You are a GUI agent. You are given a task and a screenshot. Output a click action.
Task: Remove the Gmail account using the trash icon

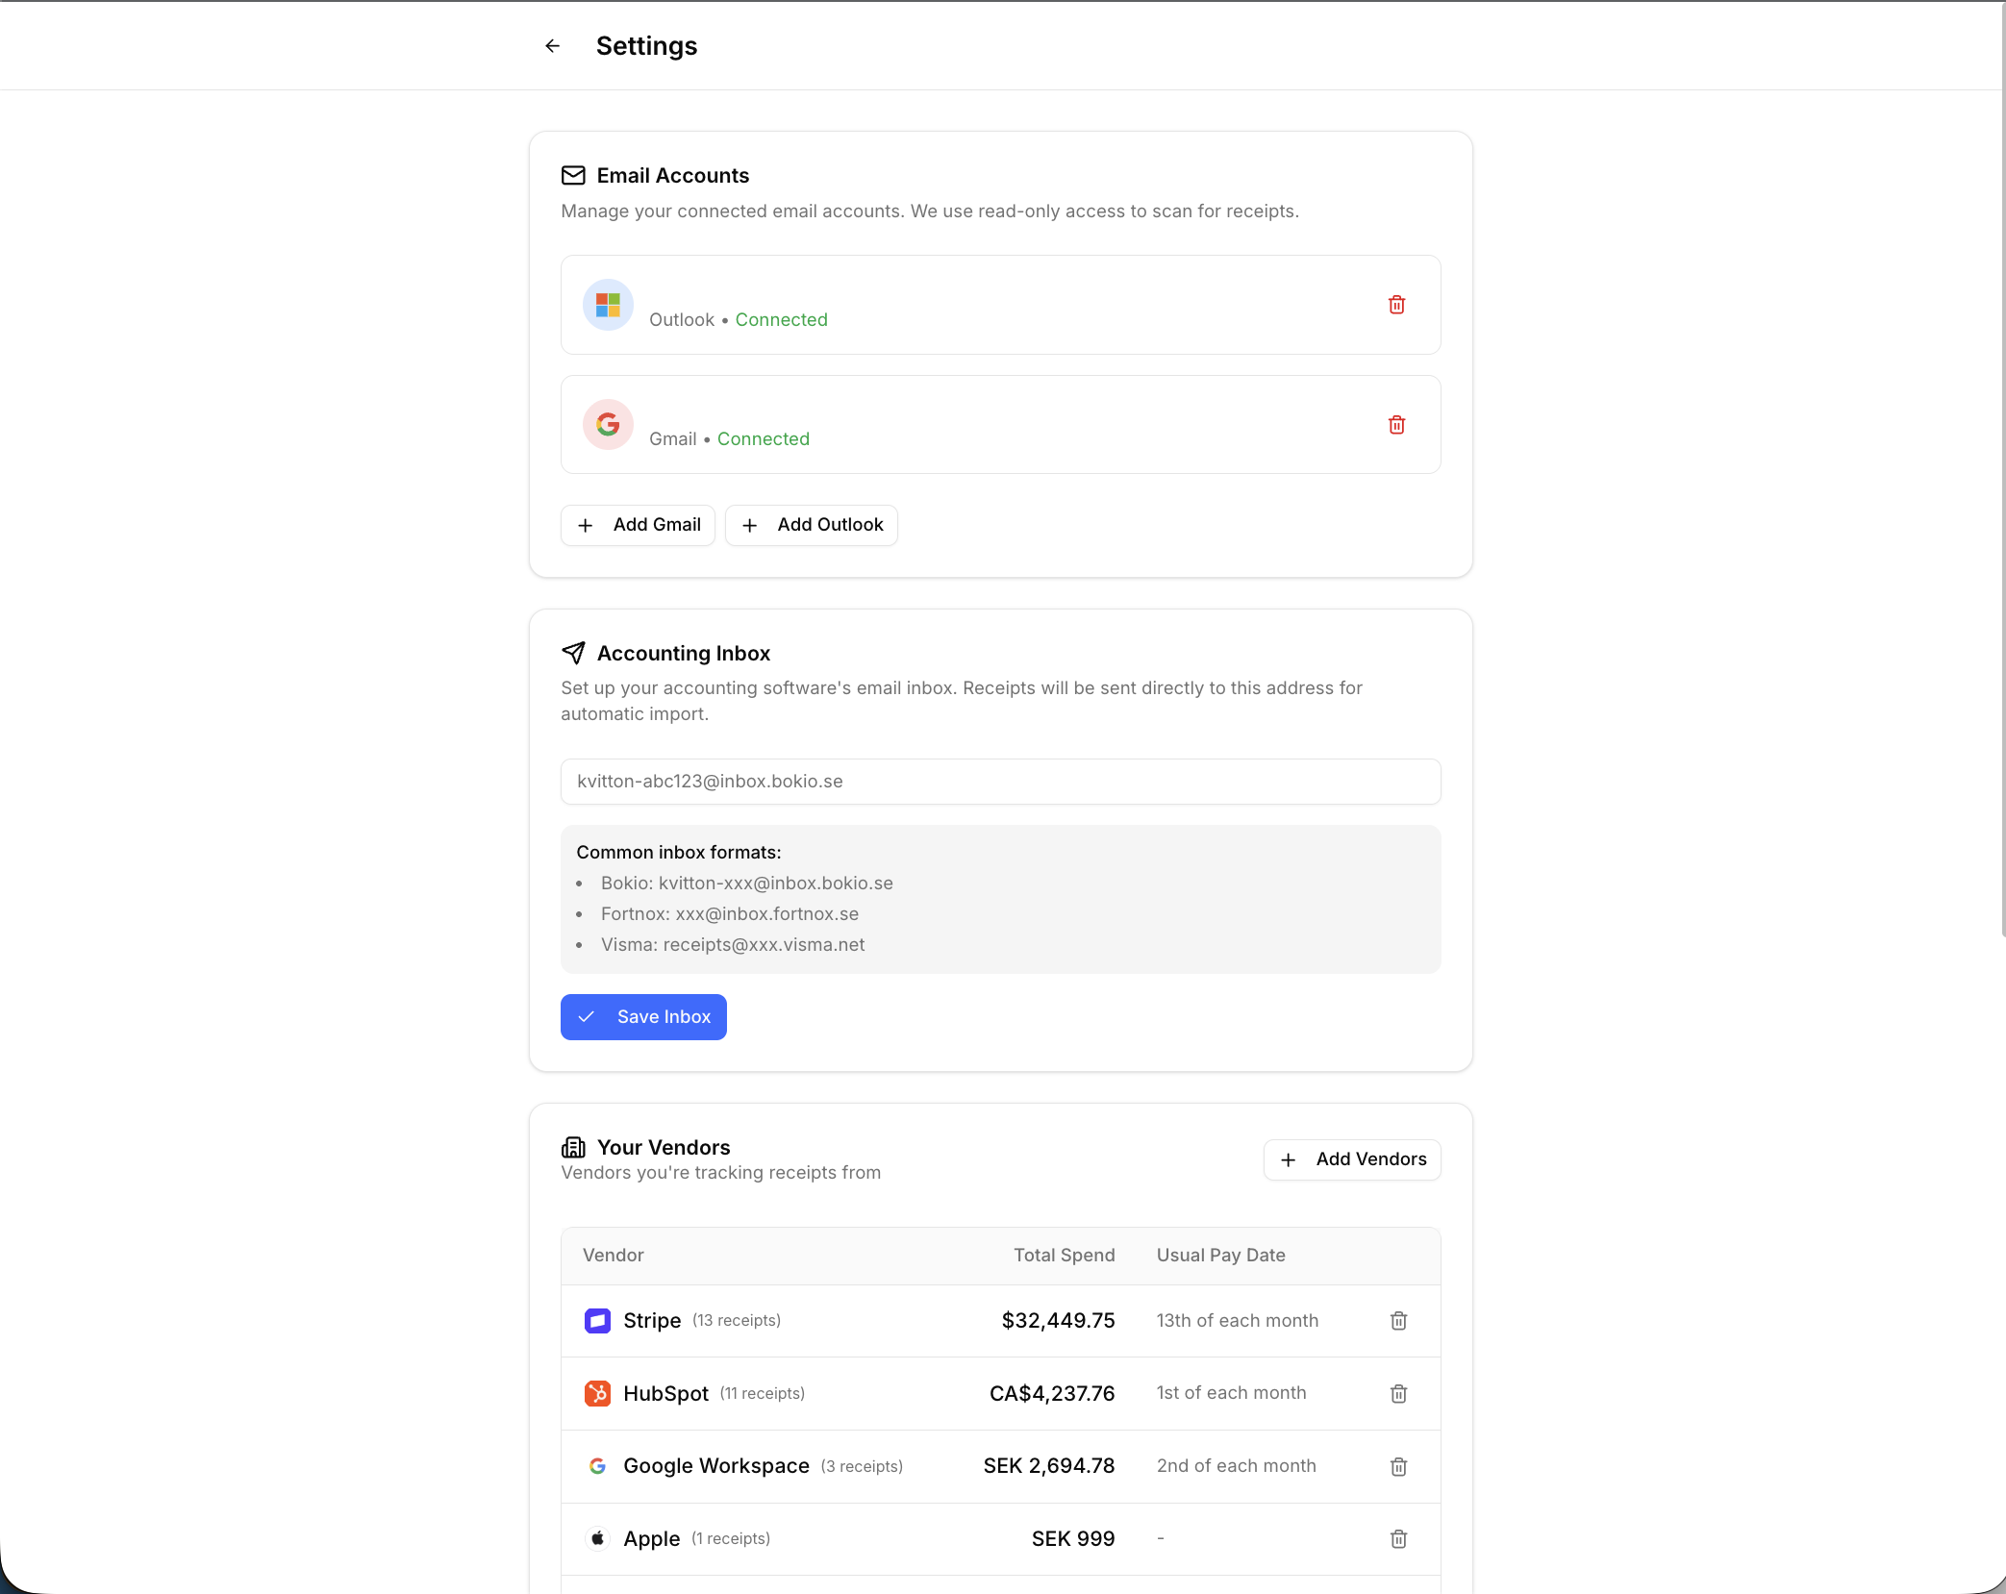pyautogui.click(x=1396, y=424)
